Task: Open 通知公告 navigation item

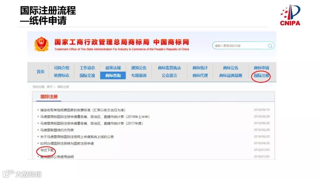Action: 139,68
